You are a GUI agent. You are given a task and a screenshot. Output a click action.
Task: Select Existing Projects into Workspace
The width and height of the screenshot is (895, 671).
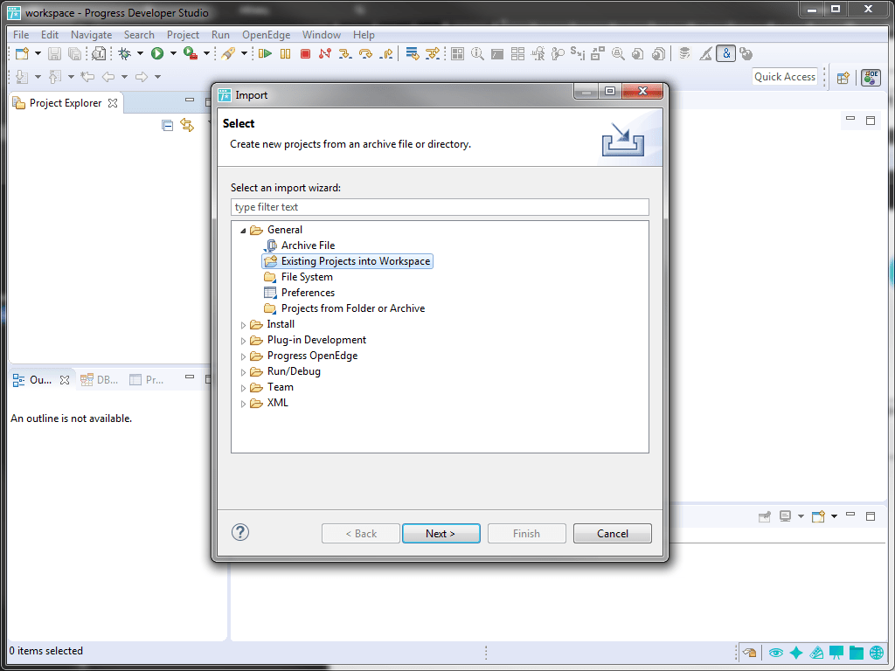347,261
